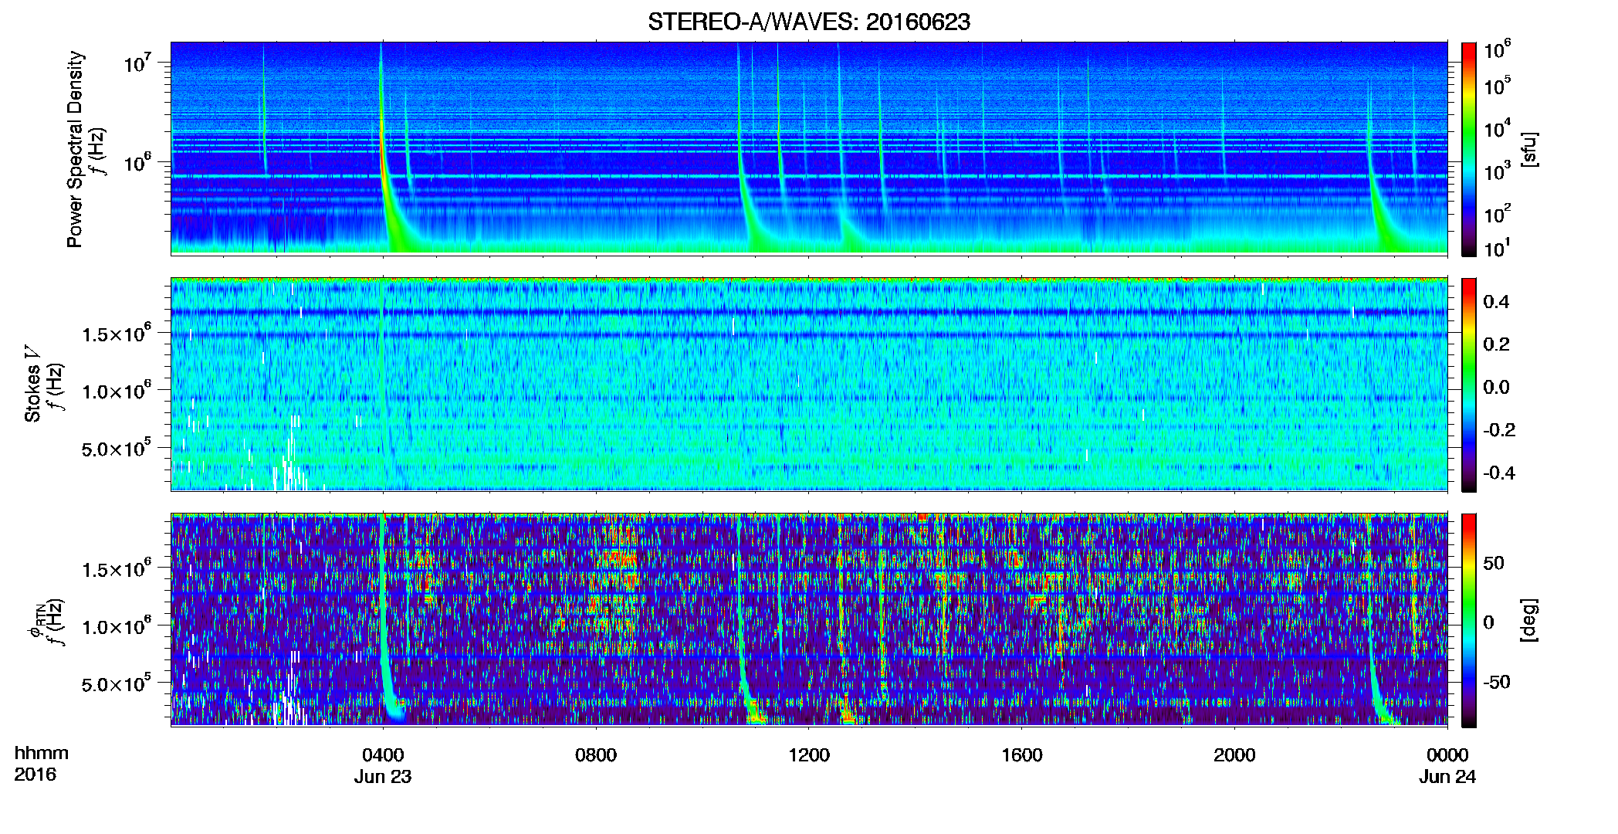Click the plot title "STEREO-A/WAVES: 20160623"
Image resolution: width=1618 pixels, height=834 pixels.
[808, 22]
